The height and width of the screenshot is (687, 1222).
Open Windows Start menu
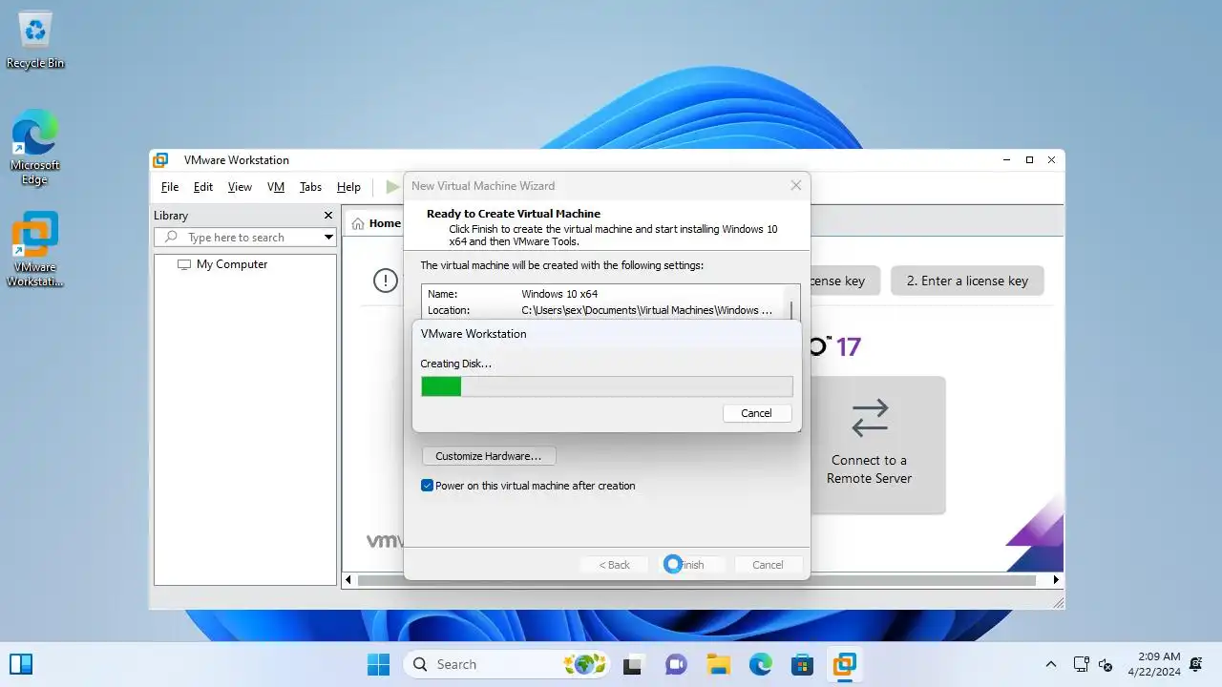[x=378, y=664]
